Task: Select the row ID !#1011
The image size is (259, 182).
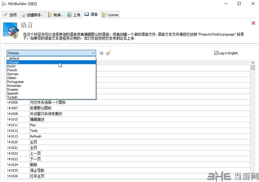Action: click(18, 125)
